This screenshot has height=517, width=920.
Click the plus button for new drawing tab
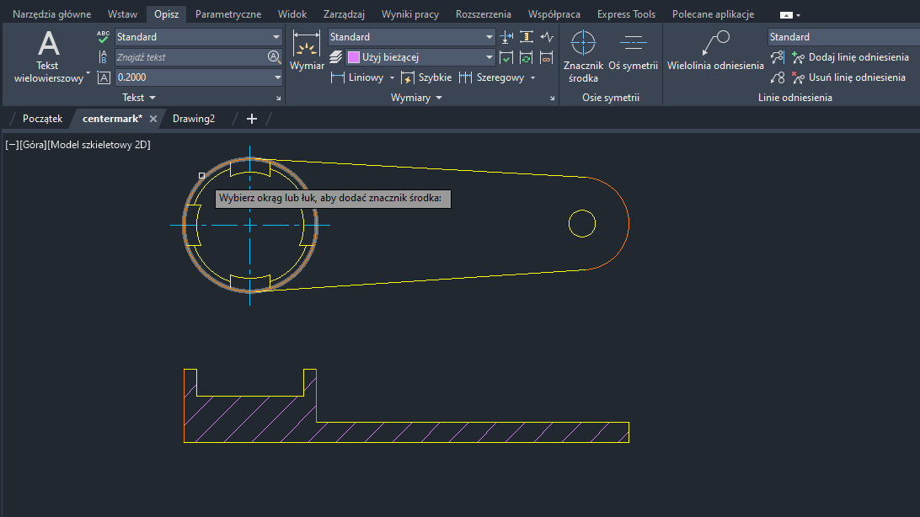[251, 119]
